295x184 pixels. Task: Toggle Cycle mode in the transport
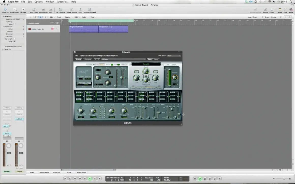click(x=200, y=179)
